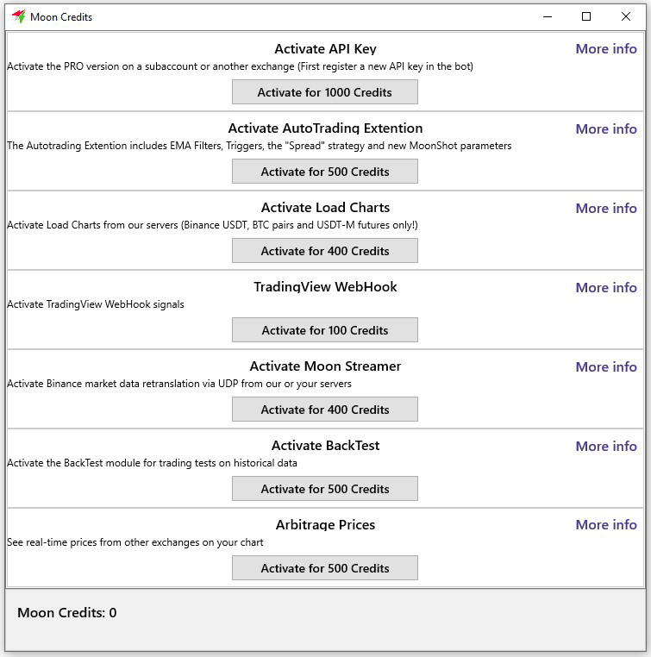651x657 pixels.
Task: Click the Activate AutoTrading Extention heading
Action: point(326,128)
